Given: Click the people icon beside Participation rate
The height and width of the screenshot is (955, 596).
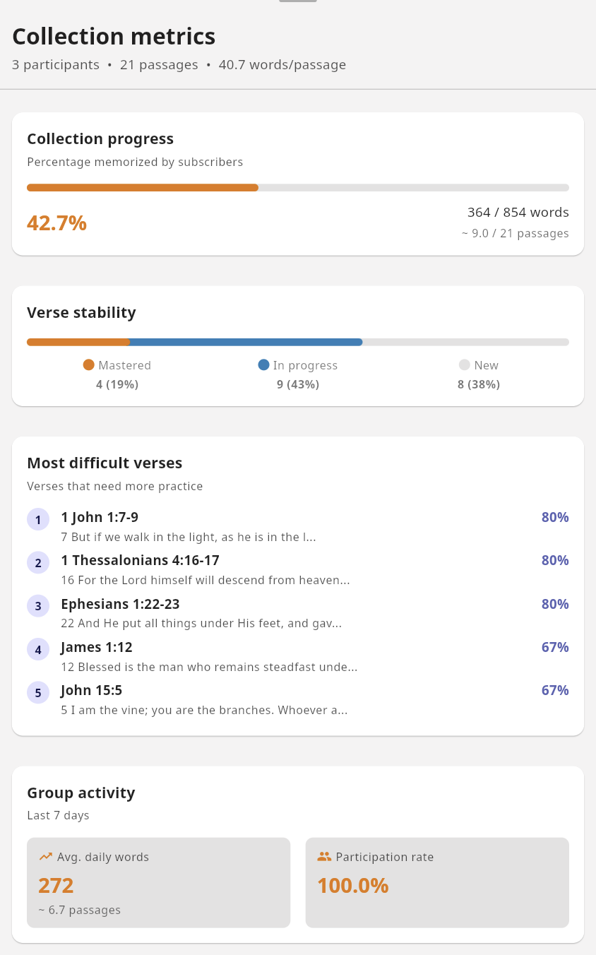Looking at the screenshot, I should [324, 855].
